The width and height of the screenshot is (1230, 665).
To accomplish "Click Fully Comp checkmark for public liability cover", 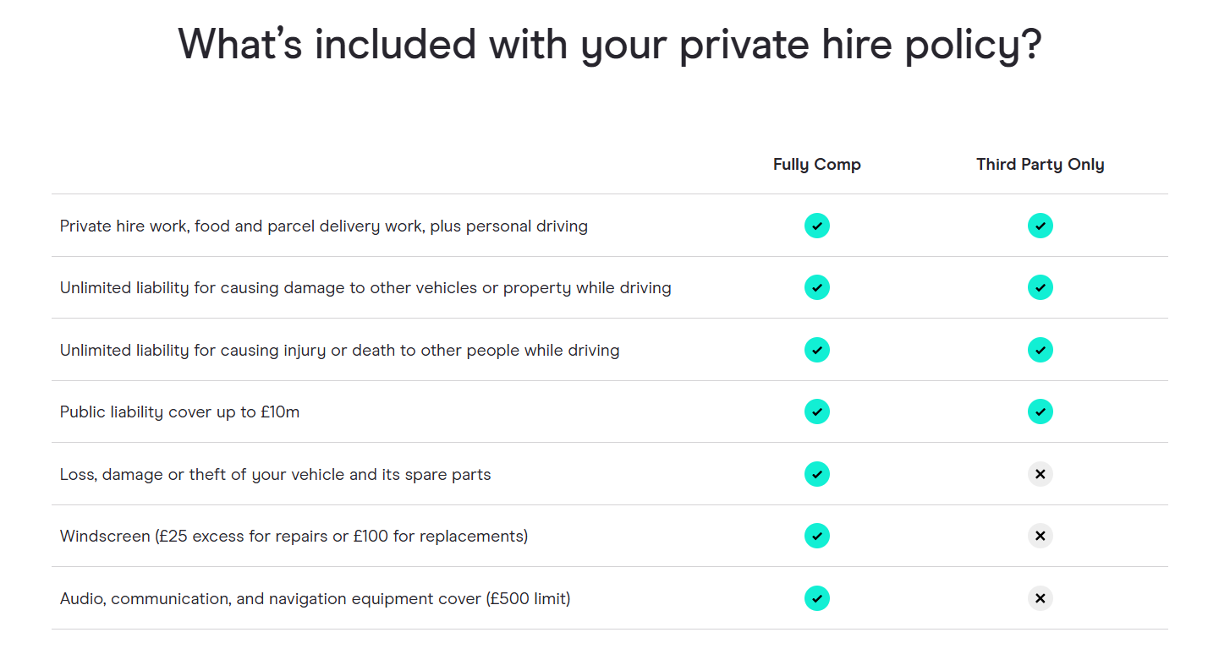I will click(x=817, y=412).
